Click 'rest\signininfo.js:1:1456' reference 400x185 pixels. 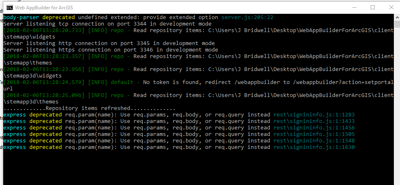314,128
